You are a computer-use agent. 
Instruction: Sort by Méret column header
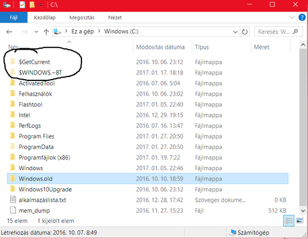(261, 47)
